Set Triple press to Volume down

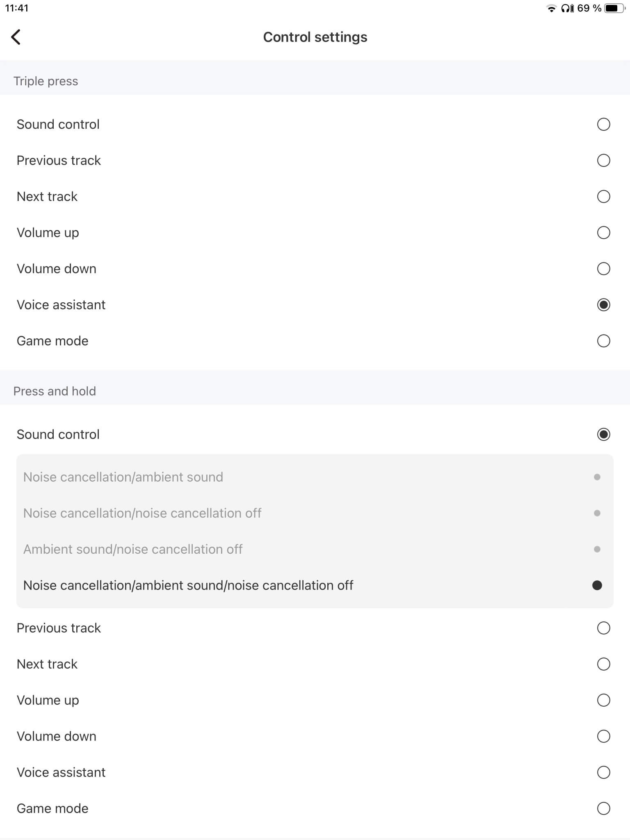[603, 269]
